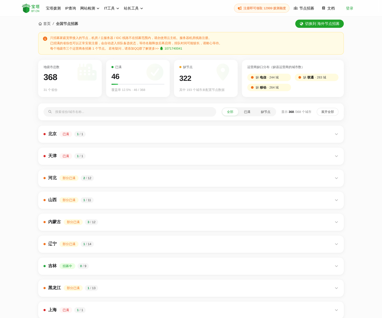Expand the 上海 province row

pos(191,310)
